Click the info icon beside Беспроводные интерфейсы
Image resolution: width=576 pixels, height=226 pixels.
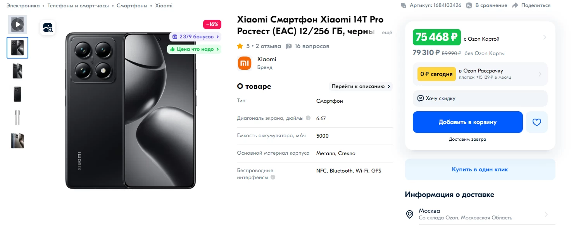tap(273, 178)
